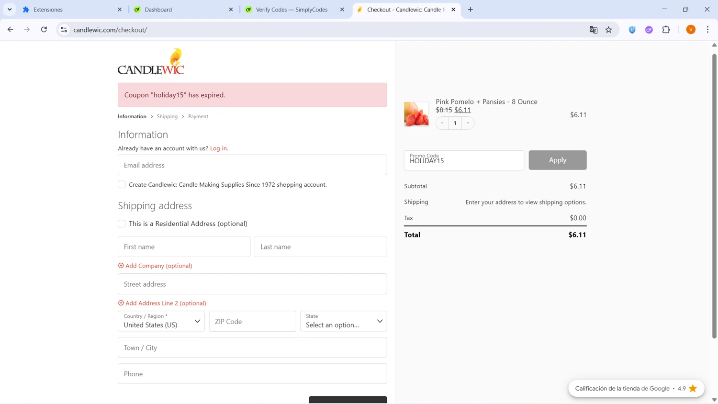
Task: Switch to the Dashboard tab
Action: tap(183, 10)
